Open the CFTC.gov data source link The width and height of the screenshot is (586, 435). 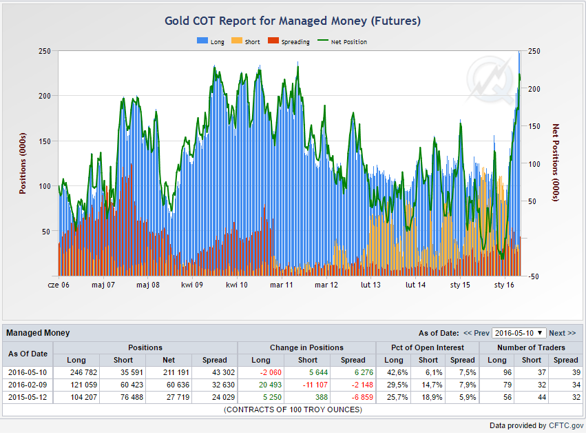(565, 425)
